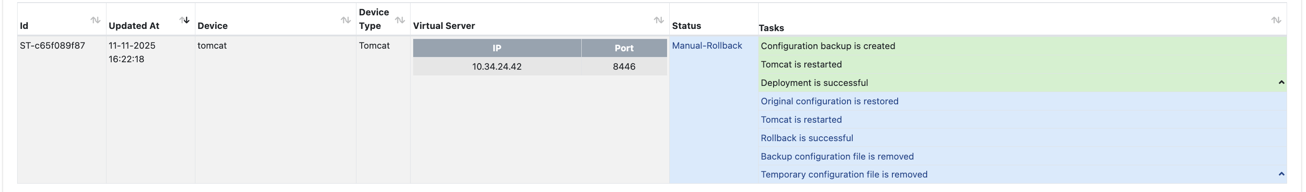Collapse the blue rollback tasks chevron
1306x192 pixels.
(1281, 174)
